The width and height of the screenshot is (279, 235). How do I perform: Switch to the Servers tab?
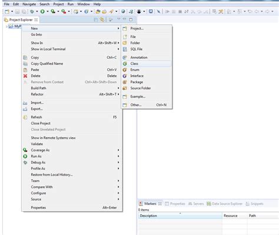[x=196, y=204]
